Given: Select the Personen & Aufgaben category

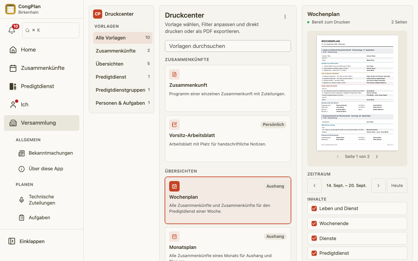Looking at the screenshot, I should click(123, 103).
